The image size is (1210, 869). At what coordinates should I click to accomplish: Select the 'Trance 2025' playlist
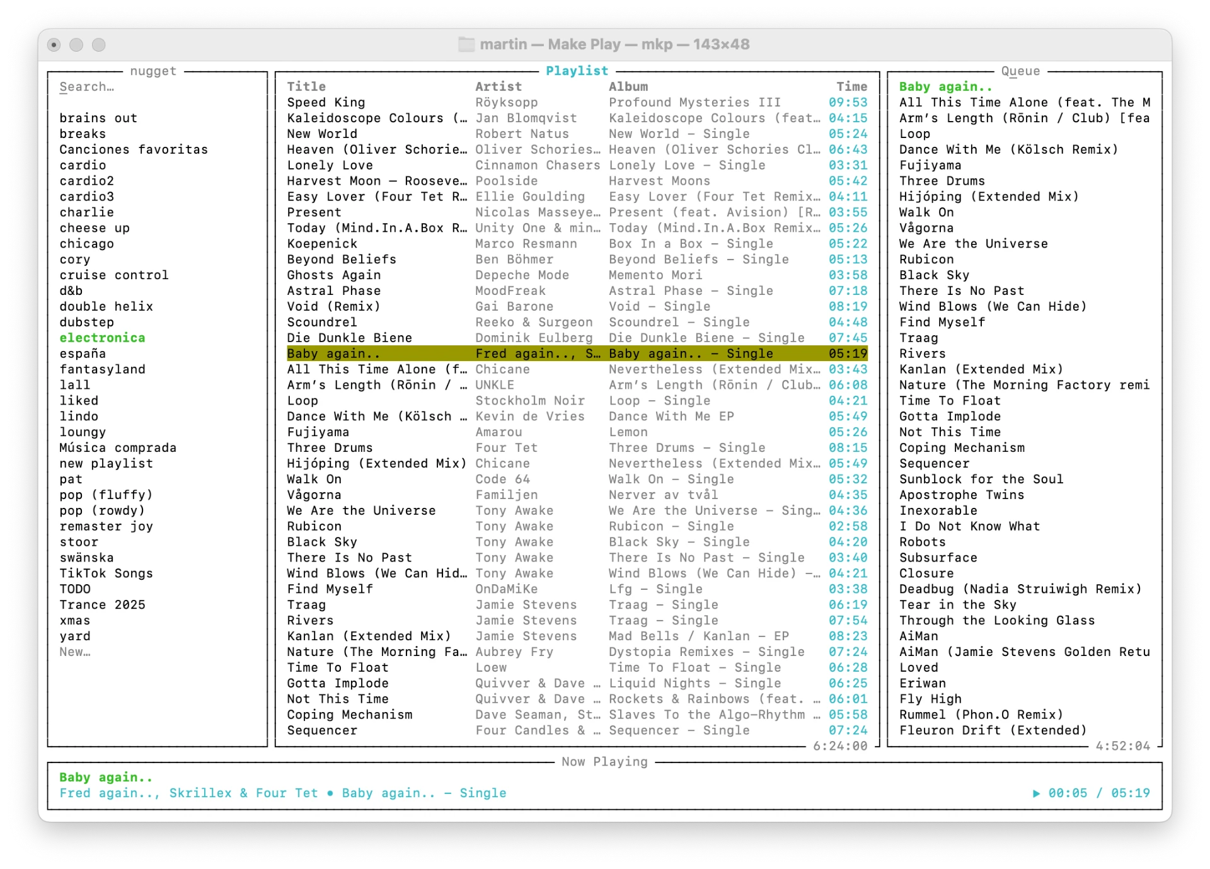click(x=102, y=605)
